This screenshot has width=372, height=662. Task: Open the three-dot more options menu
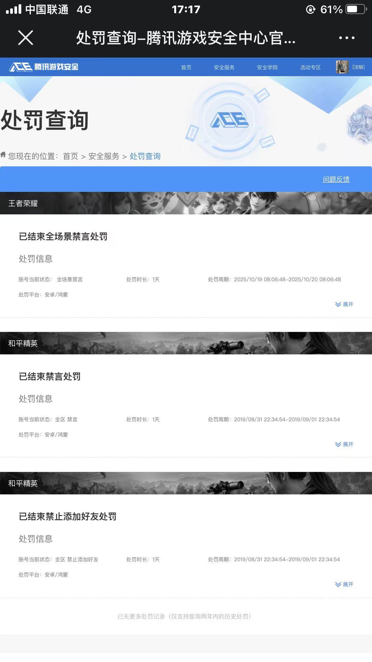tap(347, 38)
